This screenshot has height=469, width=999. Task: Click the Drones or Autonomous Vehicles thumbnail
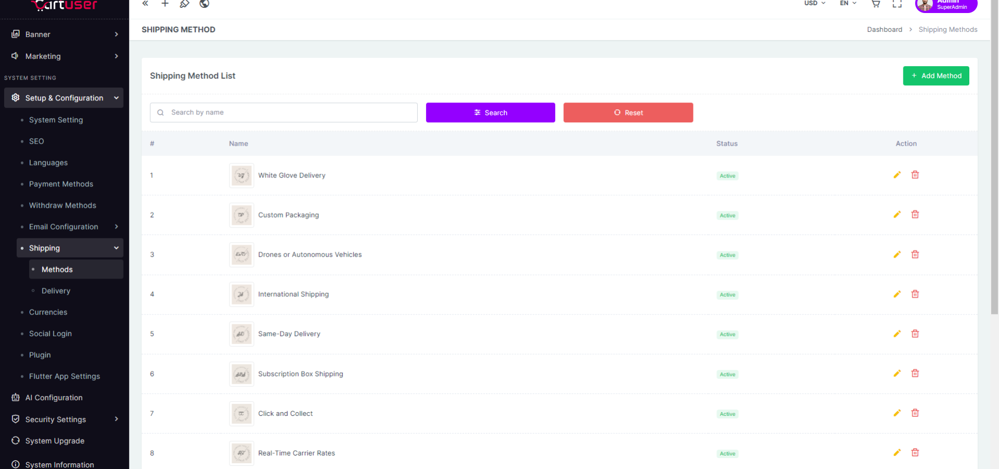[241, 255]
